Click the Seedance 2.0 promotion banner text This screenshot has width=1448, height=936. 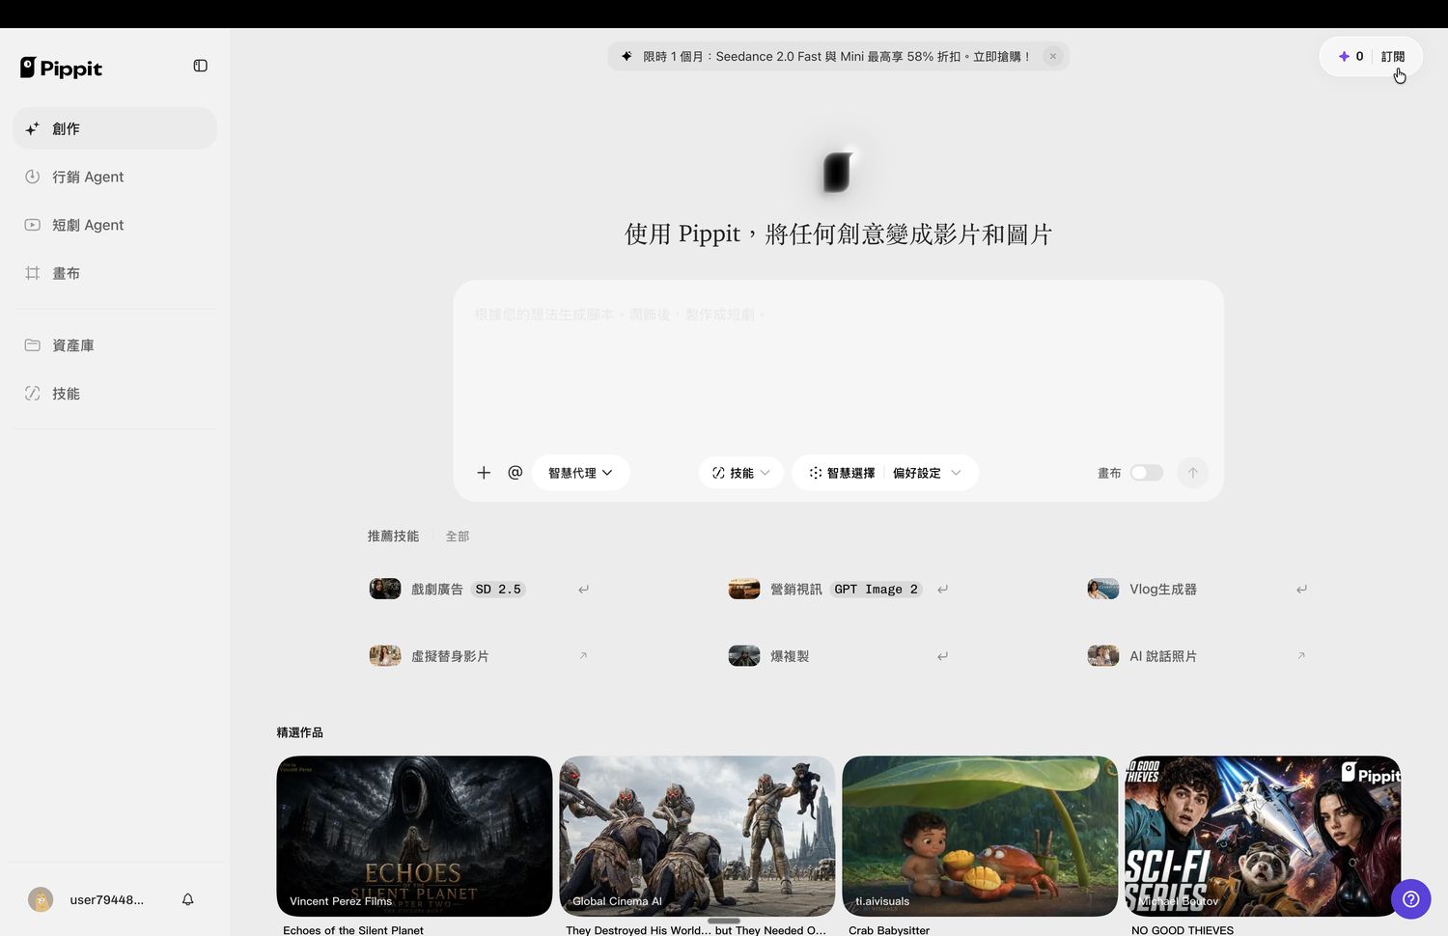[x=837, y=57]
